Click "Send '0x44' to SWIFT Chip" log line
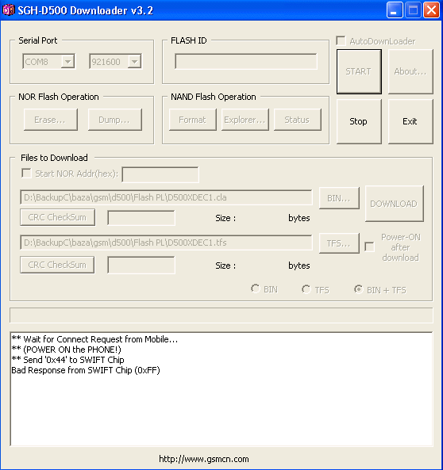 point(67,360)
